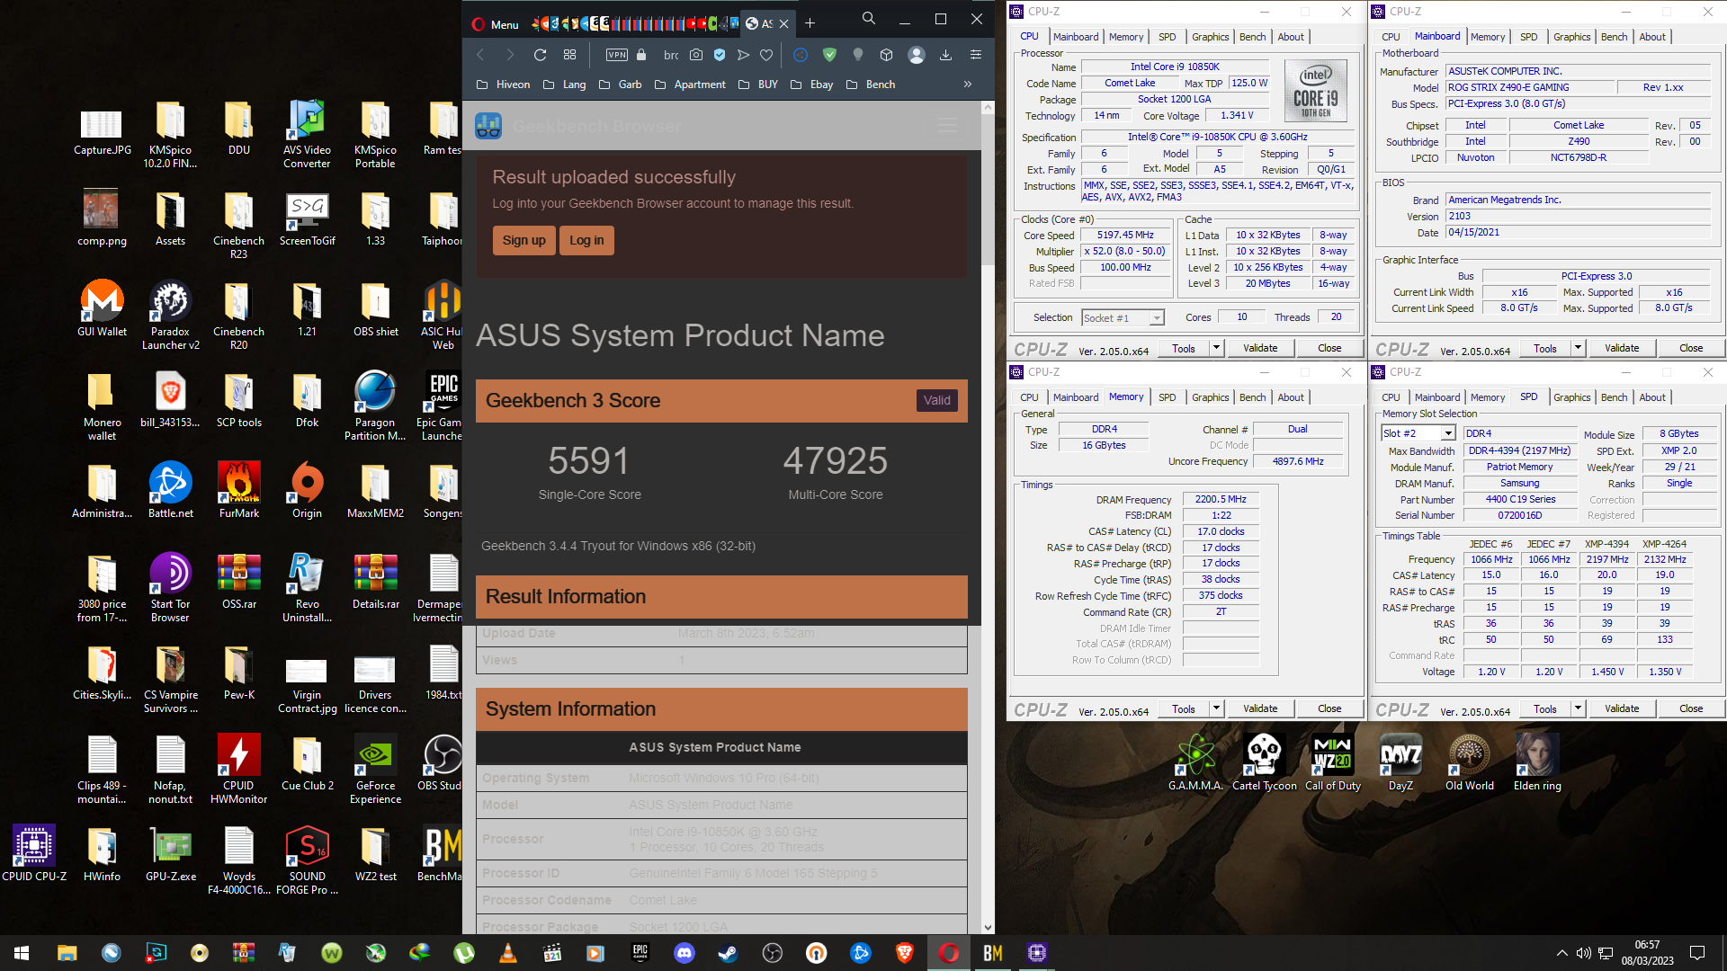The width and height of the screenshot is (1727, 971).
Task: Open taskbar clock and date
Action: pyautogui.click(x=1648, y=953)
